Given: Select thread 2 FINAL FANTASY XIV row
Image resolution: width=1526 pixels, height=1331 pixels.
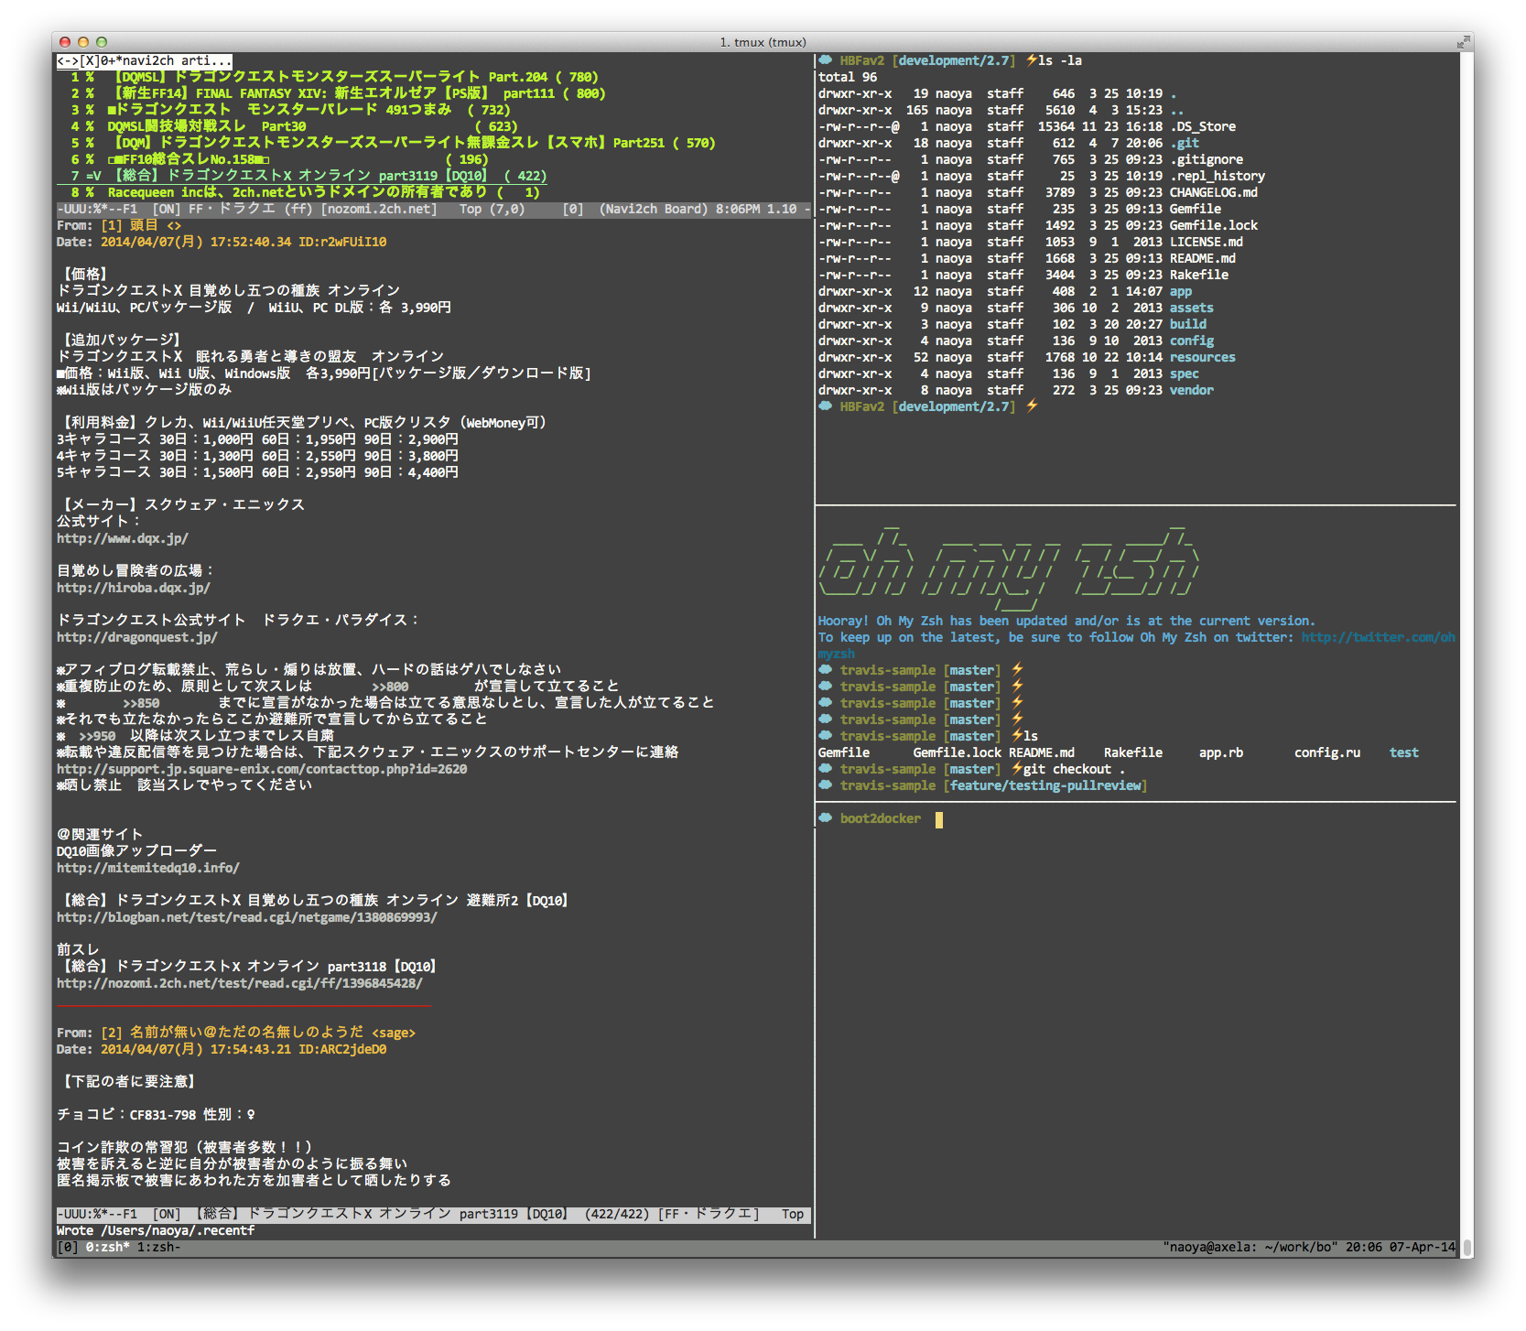Looking at the screenshot, I should pos(339,93).
